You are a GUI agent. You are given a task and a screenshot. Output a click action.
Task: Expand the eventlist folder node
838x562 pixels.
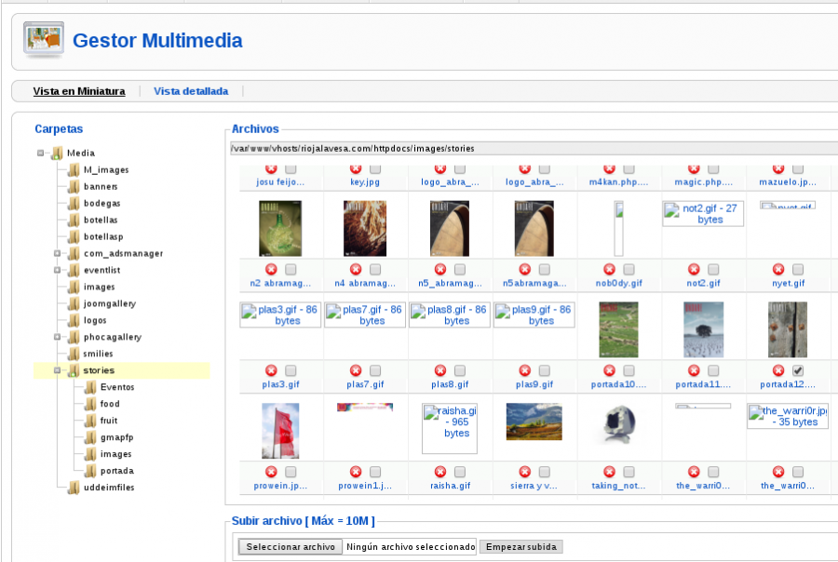pos(57,270)
